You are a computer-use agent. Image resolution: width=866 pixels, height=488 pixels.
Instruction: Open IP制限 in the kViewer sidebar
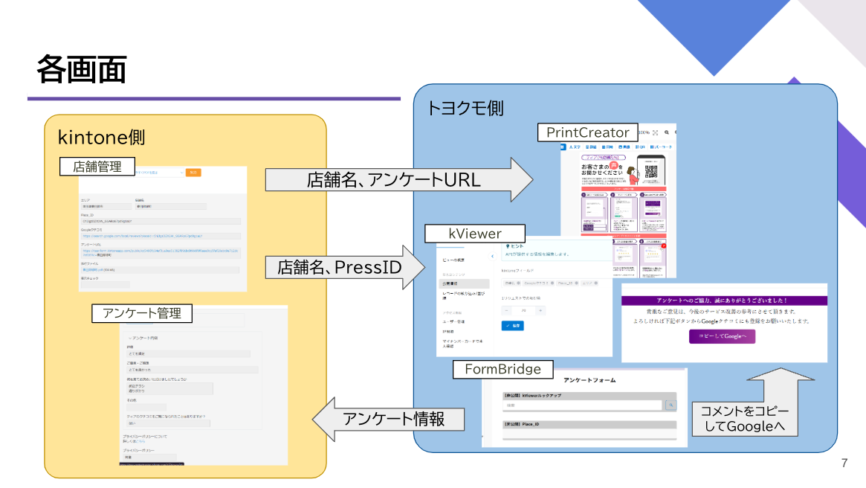[x=448, y=332]
